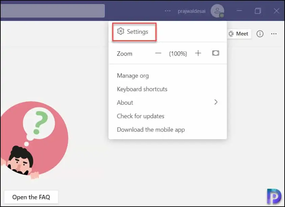Choose Check for updates

tap(140, 116)
